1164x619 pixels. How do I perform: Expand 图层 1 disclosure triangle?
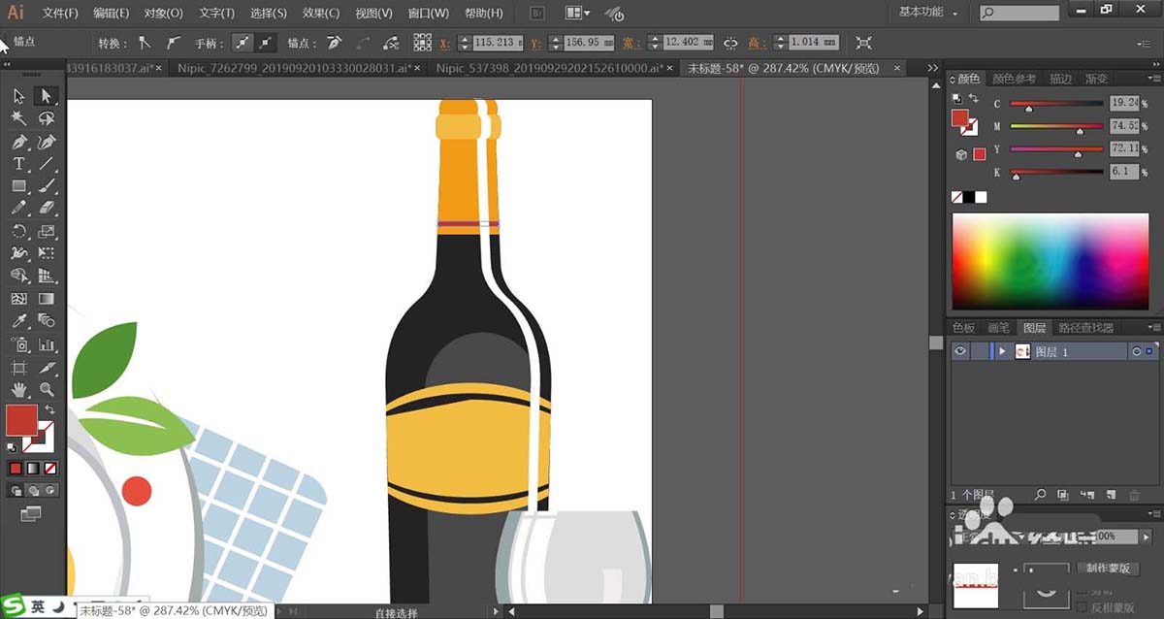[1002, 351]
